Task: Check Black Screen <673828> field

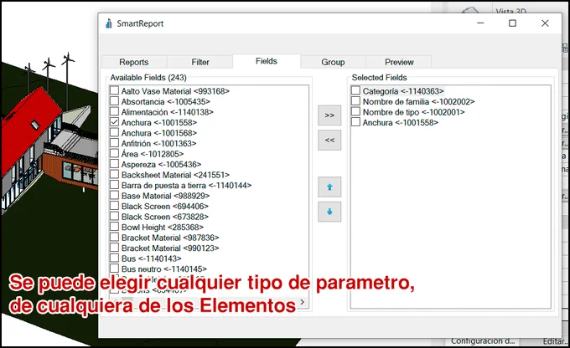Action: coord(114,217)
